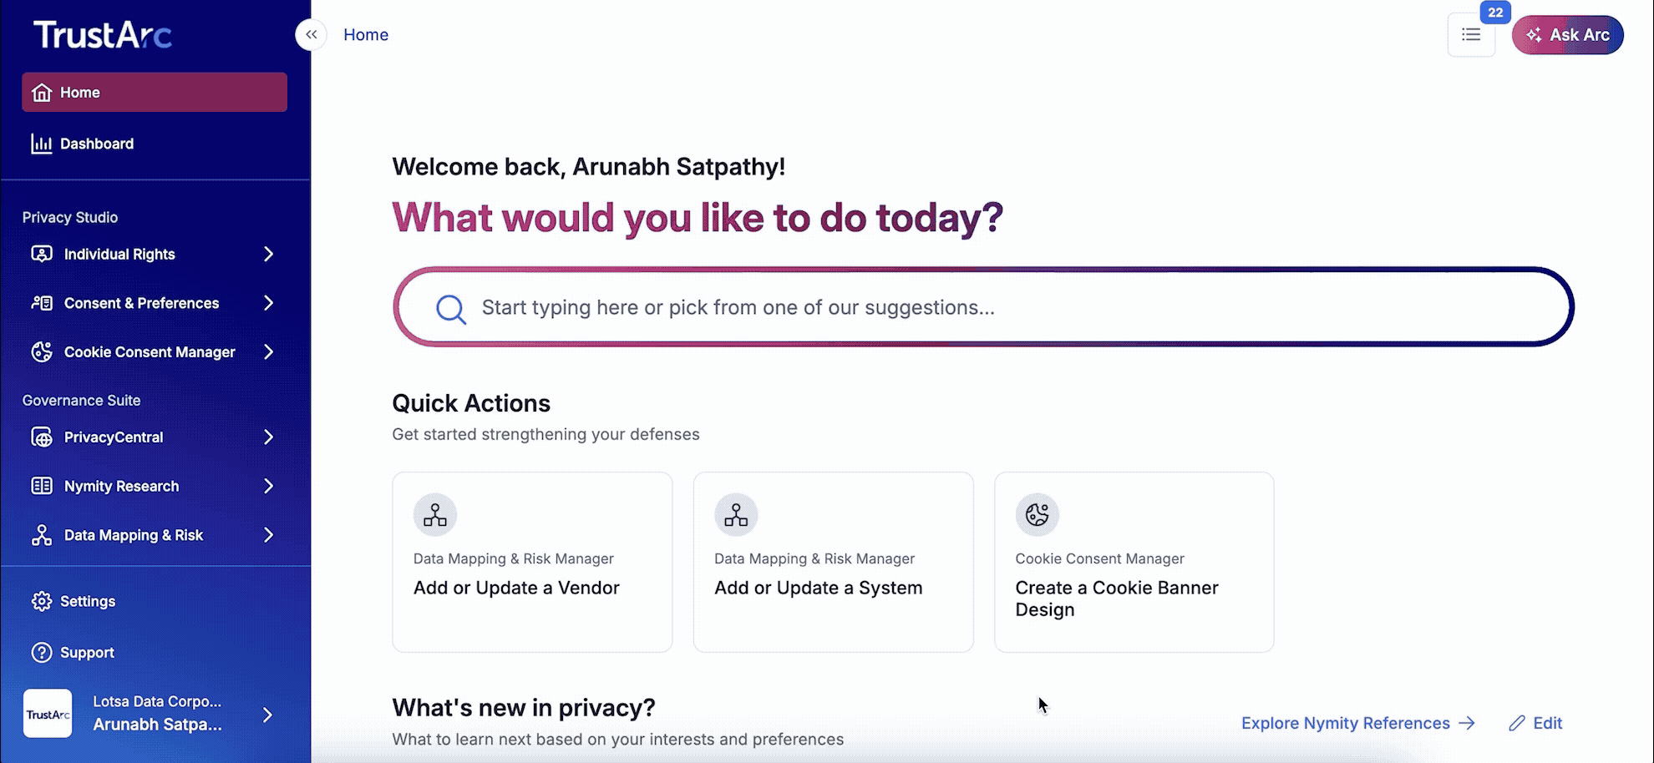1654x763 pixels.
Task: Open the Create a Cookie Banner Design card
Action: click(x=1133, y=563)
